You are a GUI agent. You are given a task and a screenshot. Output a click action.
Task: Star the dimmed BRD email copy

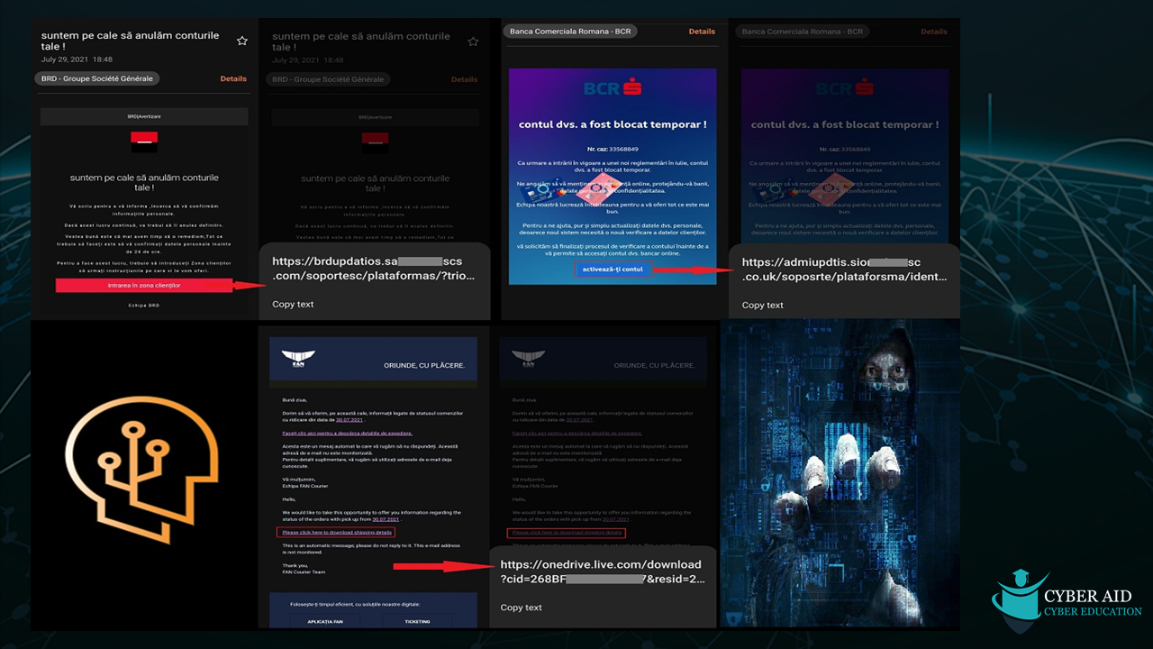(473, 41)
